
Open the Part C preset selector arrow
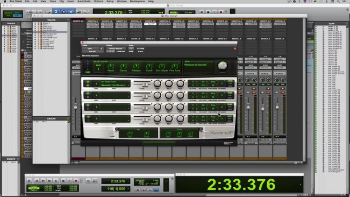tap(128, 108)
